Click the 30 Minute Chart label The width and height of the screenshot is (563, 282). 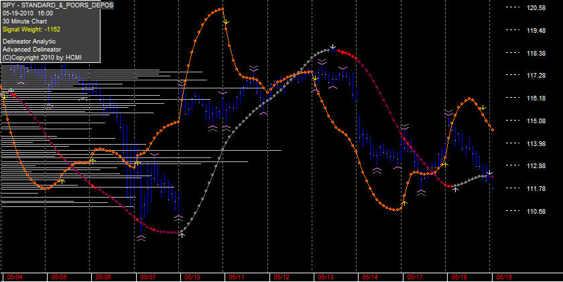pyautogui.click(x=25, y=21)
